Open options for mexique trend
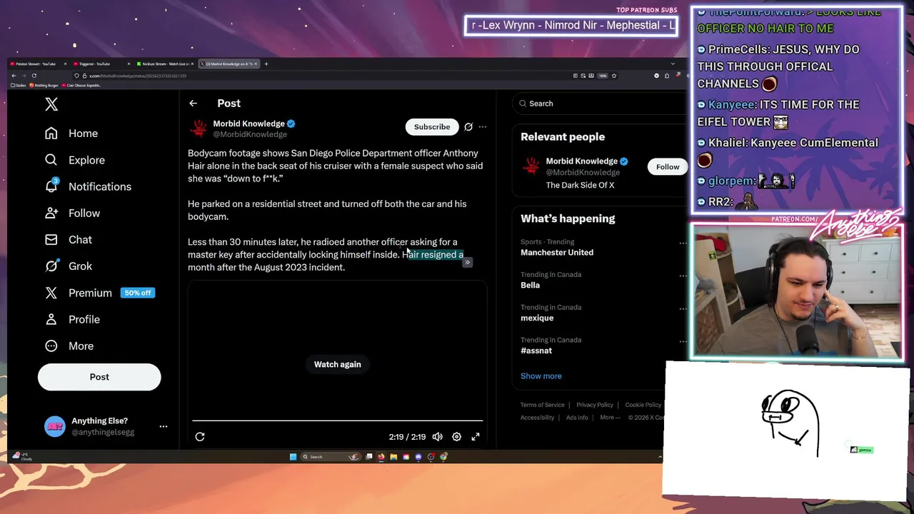Image resolution: width=914 pixels, height=514 pixels. tap(683, 309)
